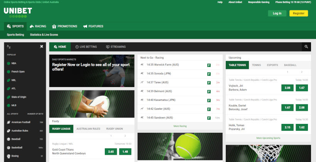This screenshot has width=316, height=162.
Task: Open the About Unibet link
Action: (x=235, y=2)
